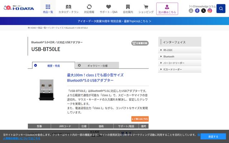Click the インターフェイス sidebar heading
The width and height of the screenshot is (229, 143).
click(180, 42)
